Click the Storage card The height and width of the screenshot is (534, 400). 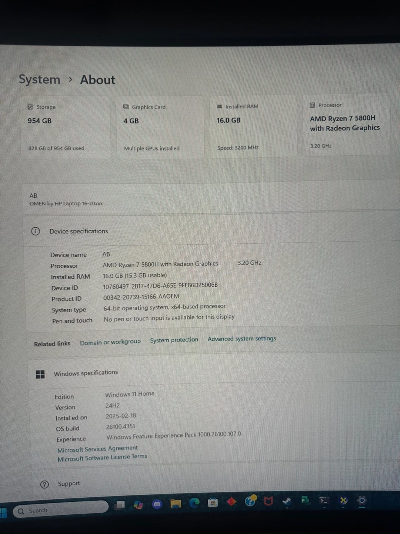(x=66, y=128)
